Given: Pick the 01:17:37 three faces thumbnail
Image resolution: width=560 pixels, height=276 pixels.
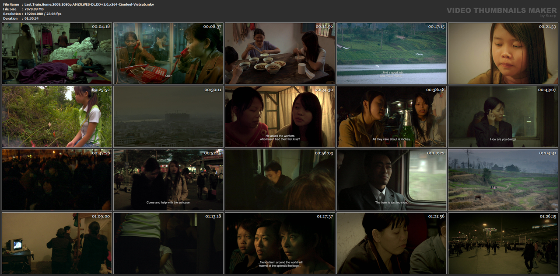Looking at the screenshot, I should tap(280, 243).
